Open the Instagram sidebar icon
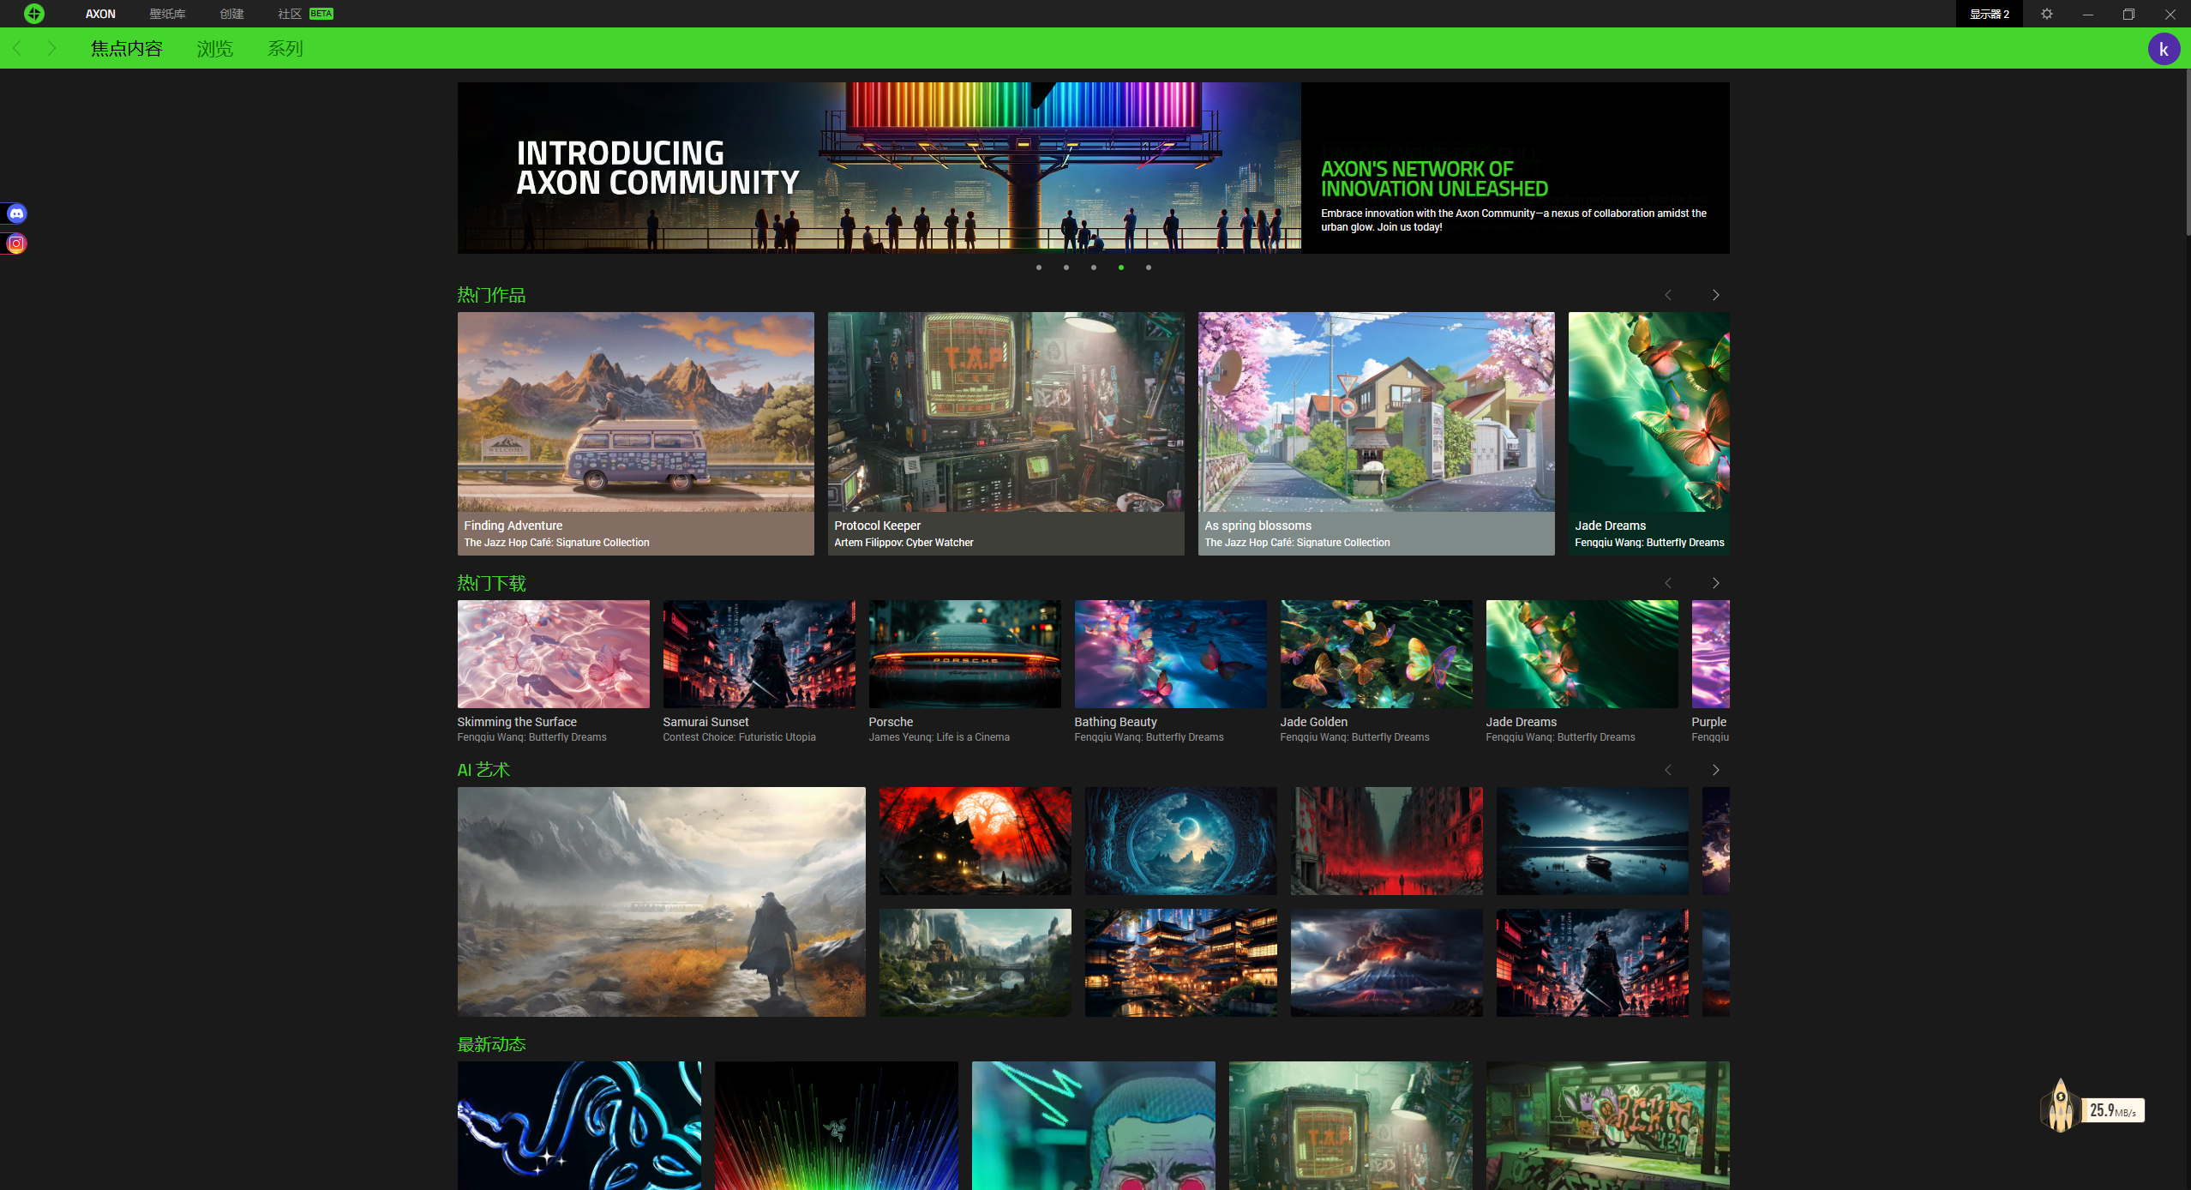 16,244
